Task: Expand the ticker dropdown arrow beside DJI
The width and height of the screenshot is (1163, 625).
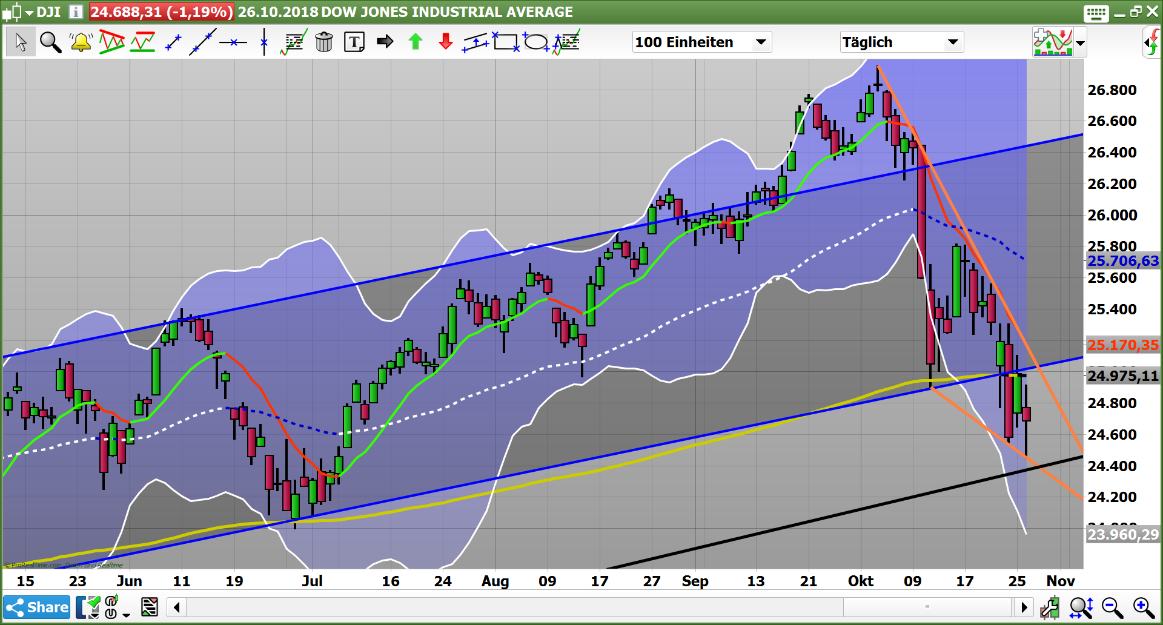Action: [29, 12]
